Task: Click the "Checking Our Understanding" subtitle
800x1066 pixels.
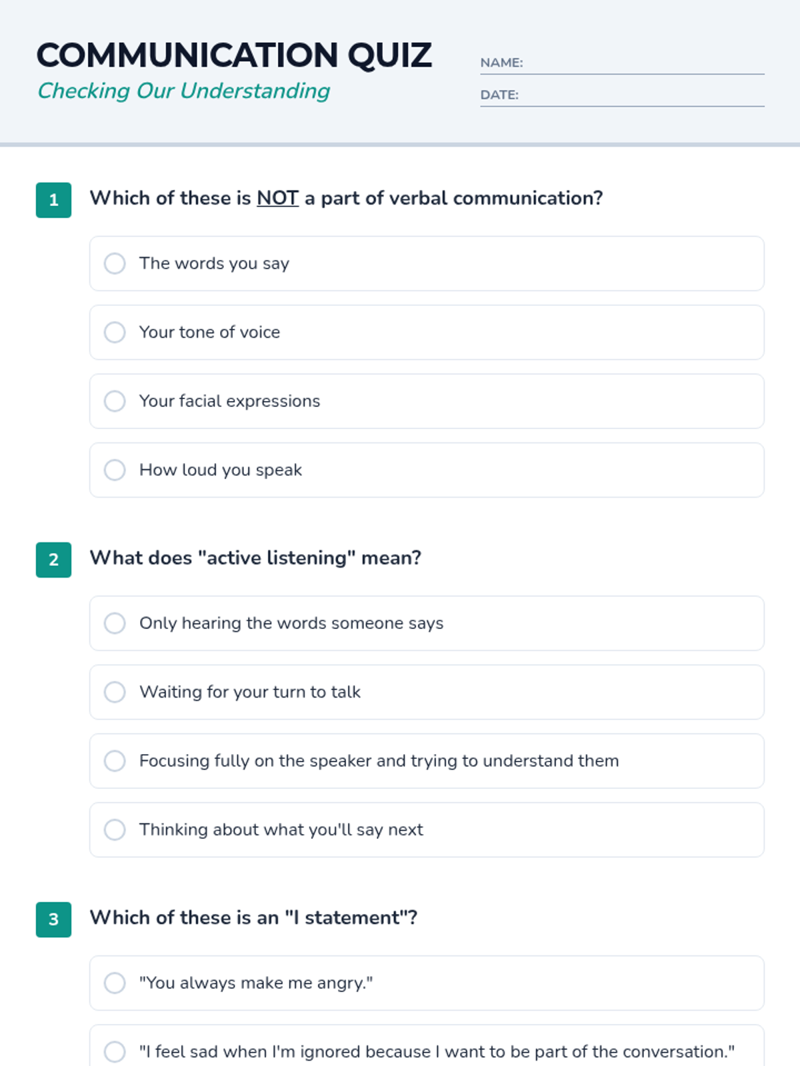Action: [x=183, y=91]
